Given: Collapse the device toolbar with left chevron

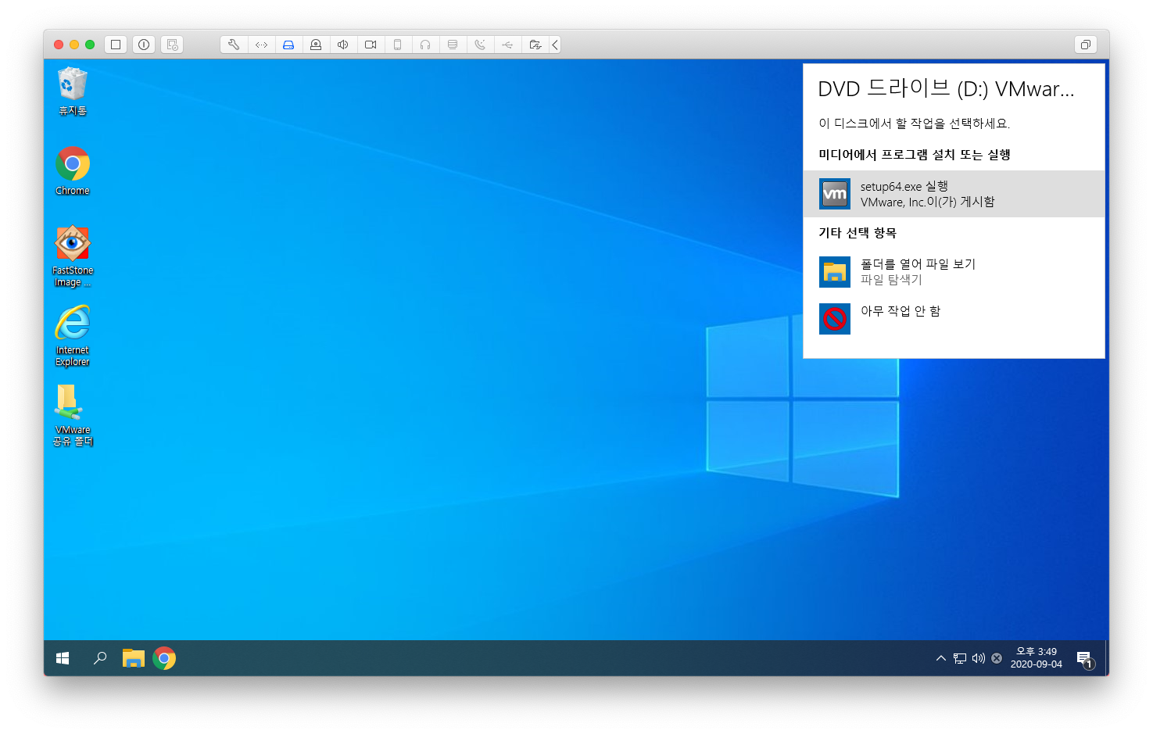Looking at the screenshot, I should pyautogui.click(x=555, y=45).
